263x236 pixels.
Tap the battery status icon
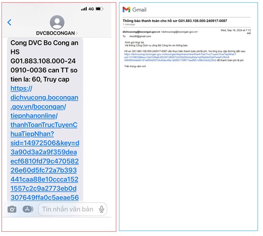point(99,8)
